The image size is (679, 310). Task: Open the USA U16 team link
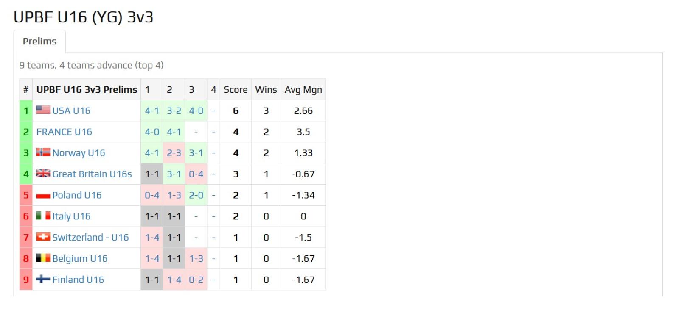coord(71,111)
